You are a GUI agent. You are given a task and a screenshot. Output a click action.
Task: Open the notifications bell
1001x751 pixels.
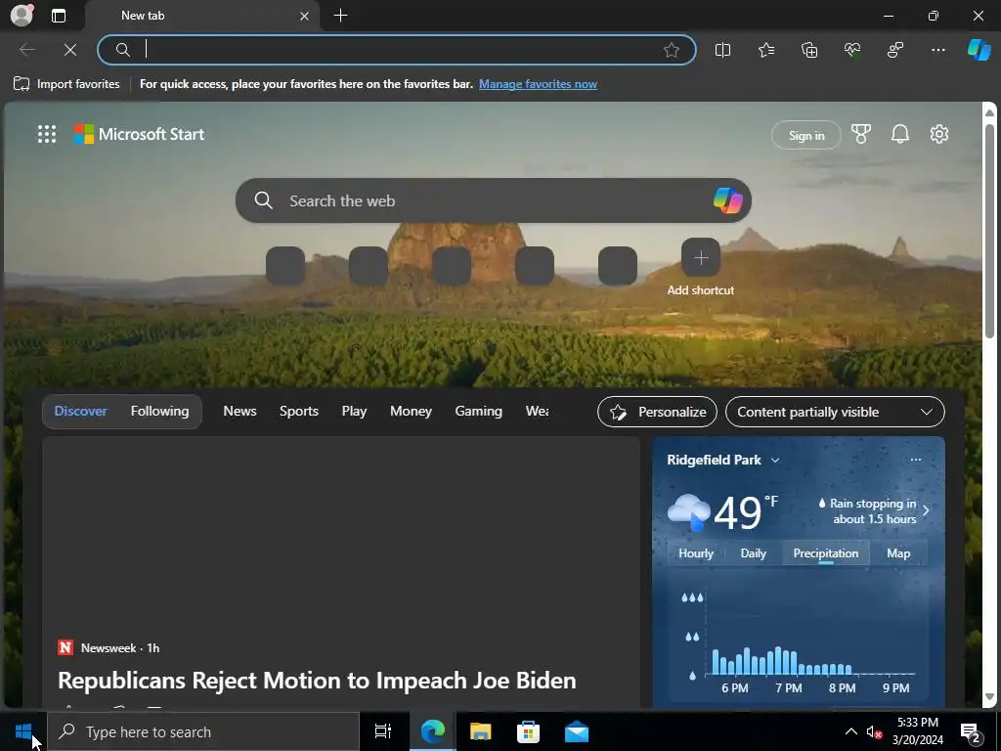(900, 134)
